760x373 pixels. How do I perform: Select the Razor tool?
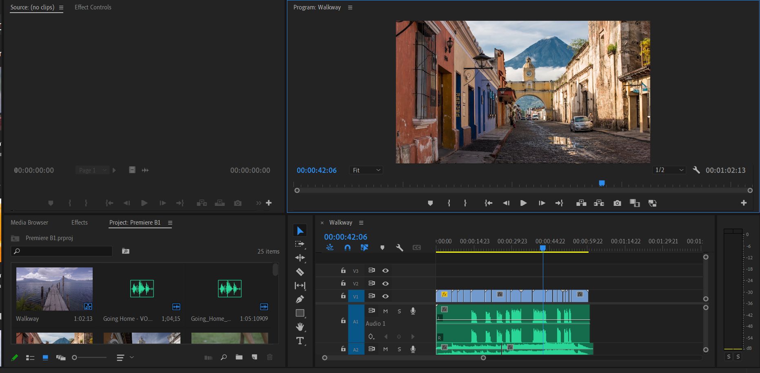pos(300,272)
